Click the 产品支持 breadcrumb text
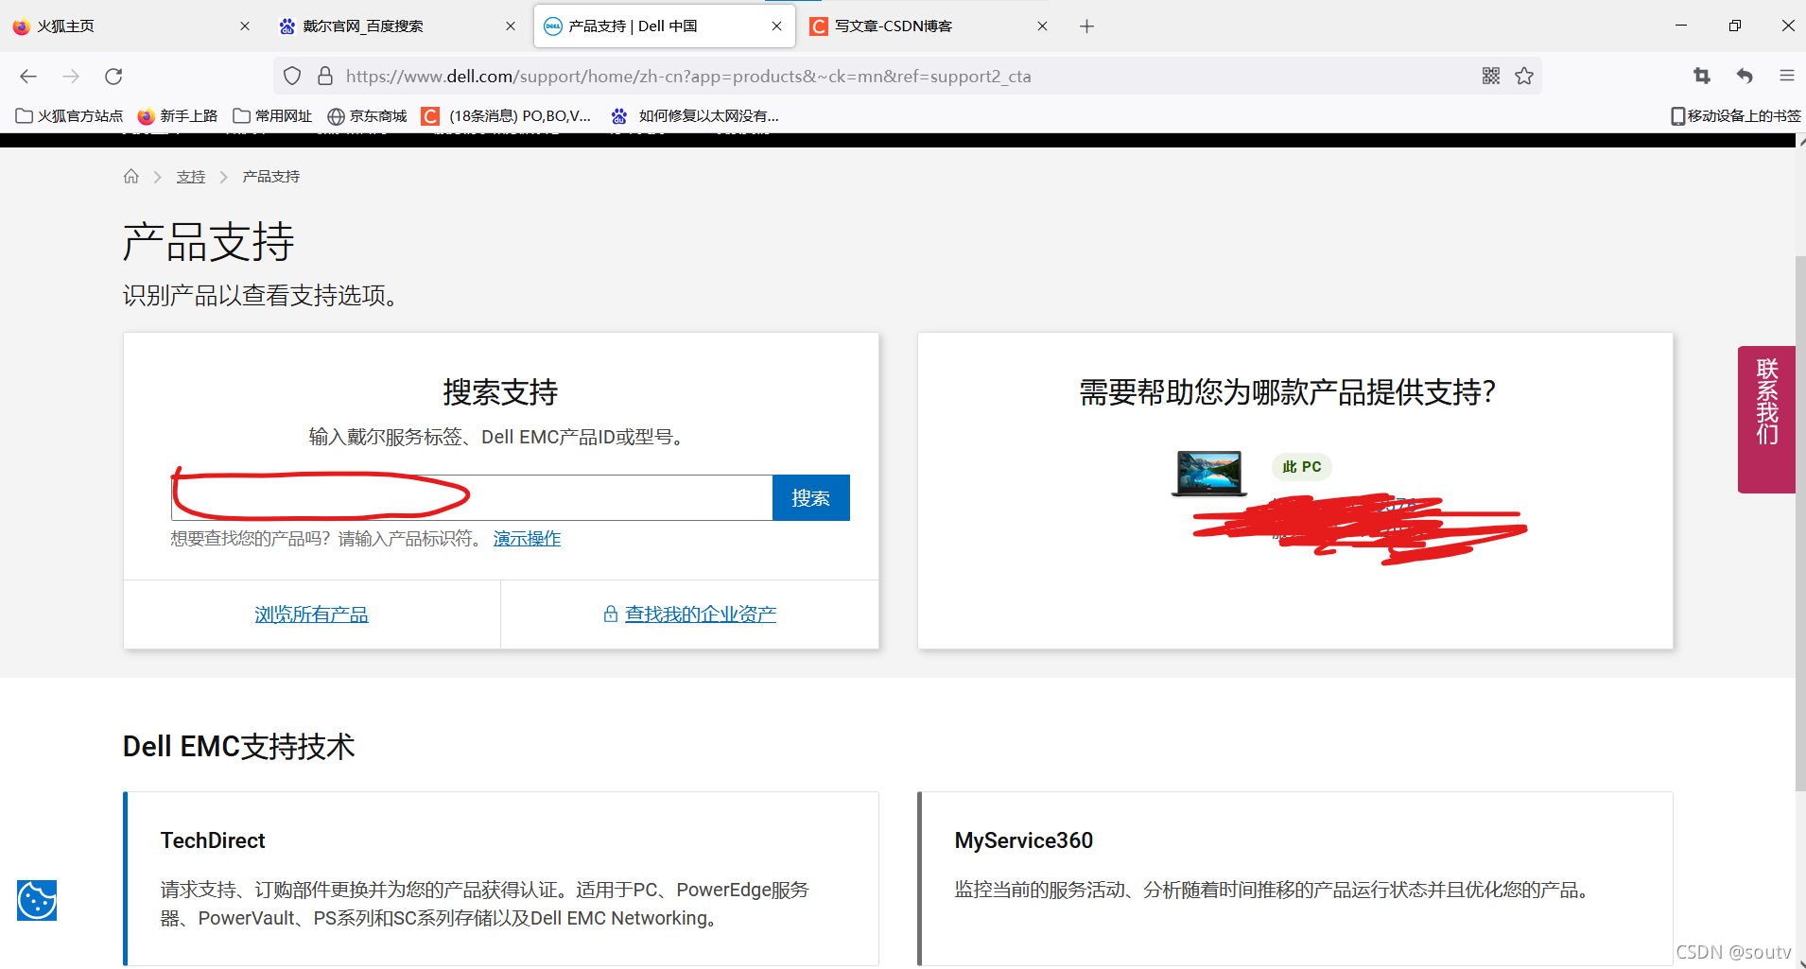This screenshot has height=969, width=1806. (x=270, y=177)
